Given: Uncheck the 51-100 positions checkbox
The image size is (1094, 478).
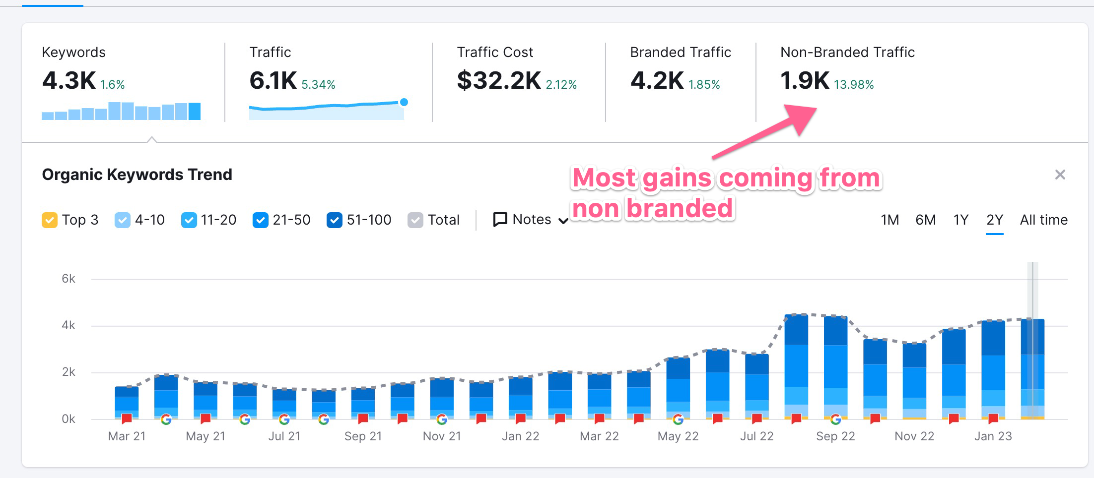Looking at the screenshot, I should [335, 220].
